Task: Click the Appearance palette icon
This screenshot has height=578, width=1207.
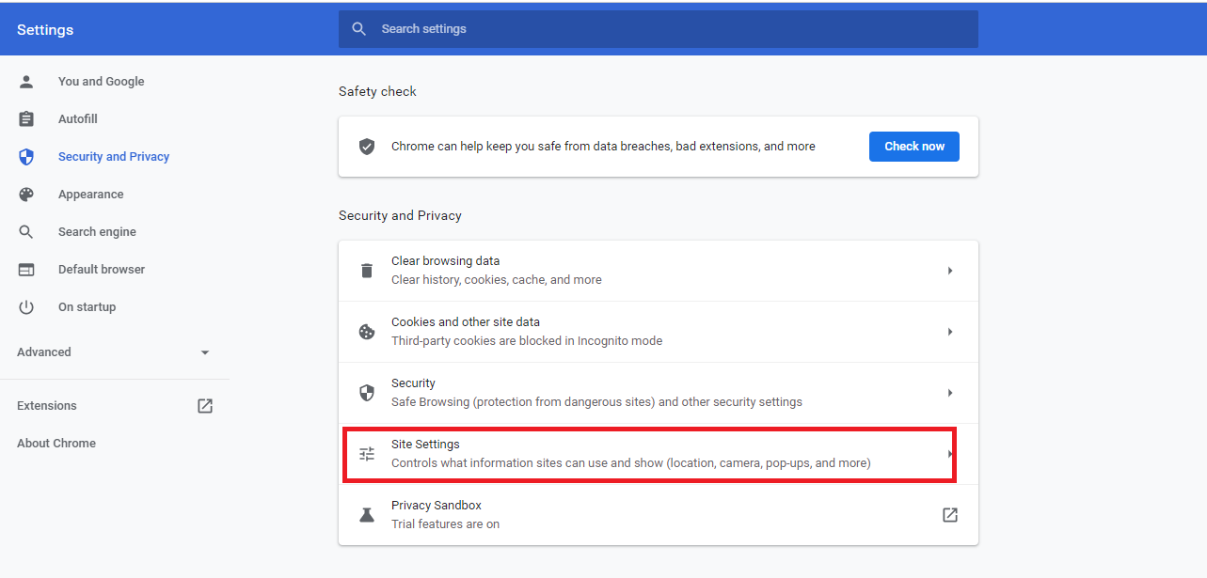Action: [26, 195]
